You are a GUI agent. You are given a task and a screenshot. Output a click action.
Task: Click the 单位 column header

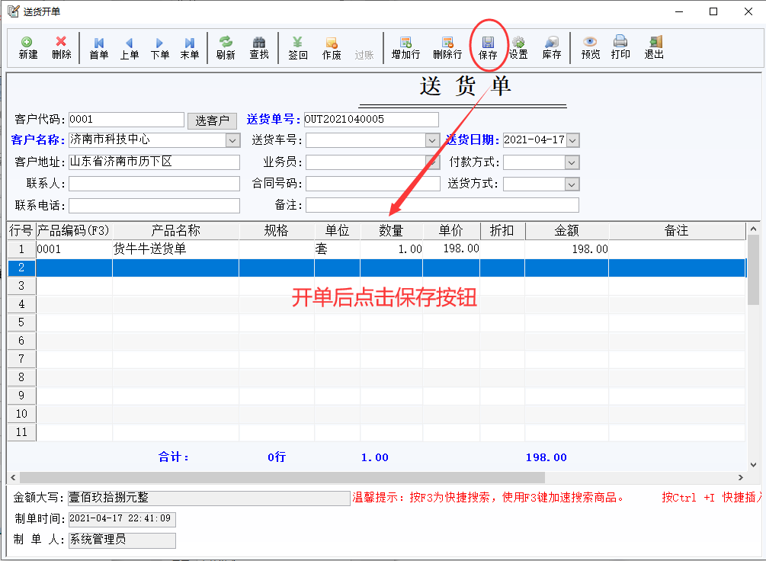[x=338, y=231]
